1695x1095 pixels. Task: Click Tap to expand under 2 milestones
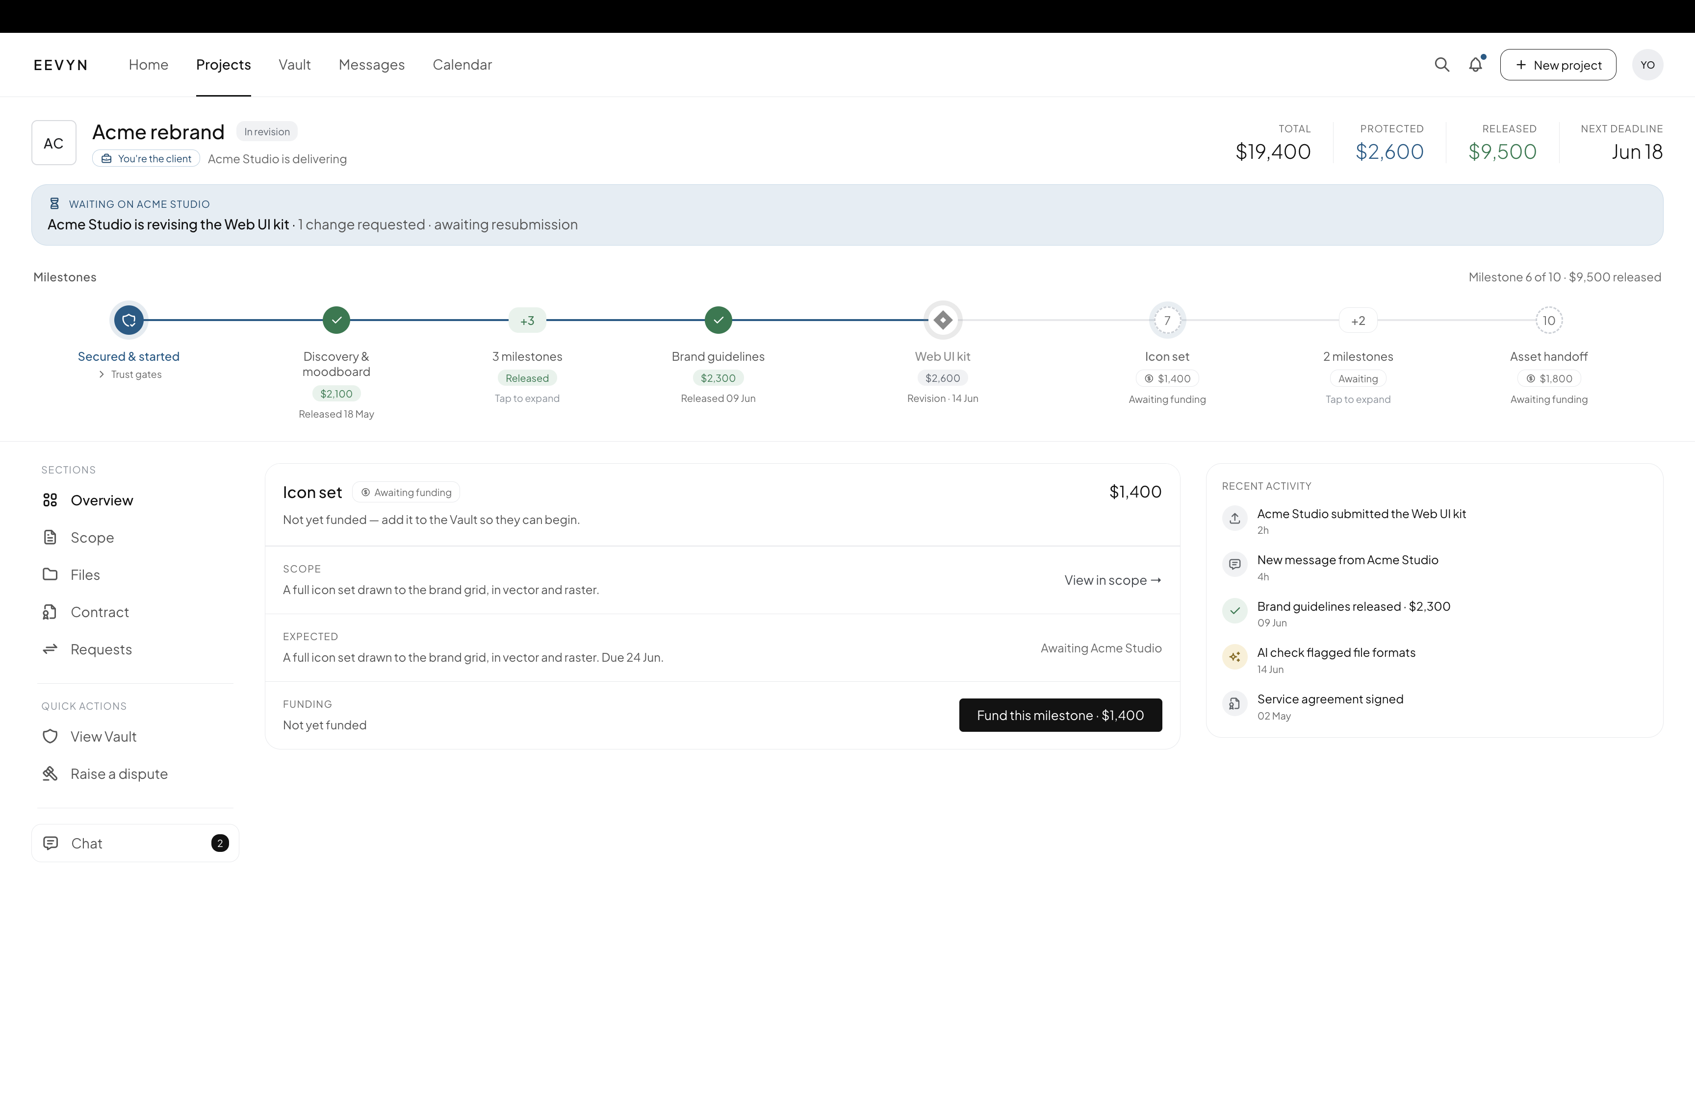click(x=1358, y=399)
